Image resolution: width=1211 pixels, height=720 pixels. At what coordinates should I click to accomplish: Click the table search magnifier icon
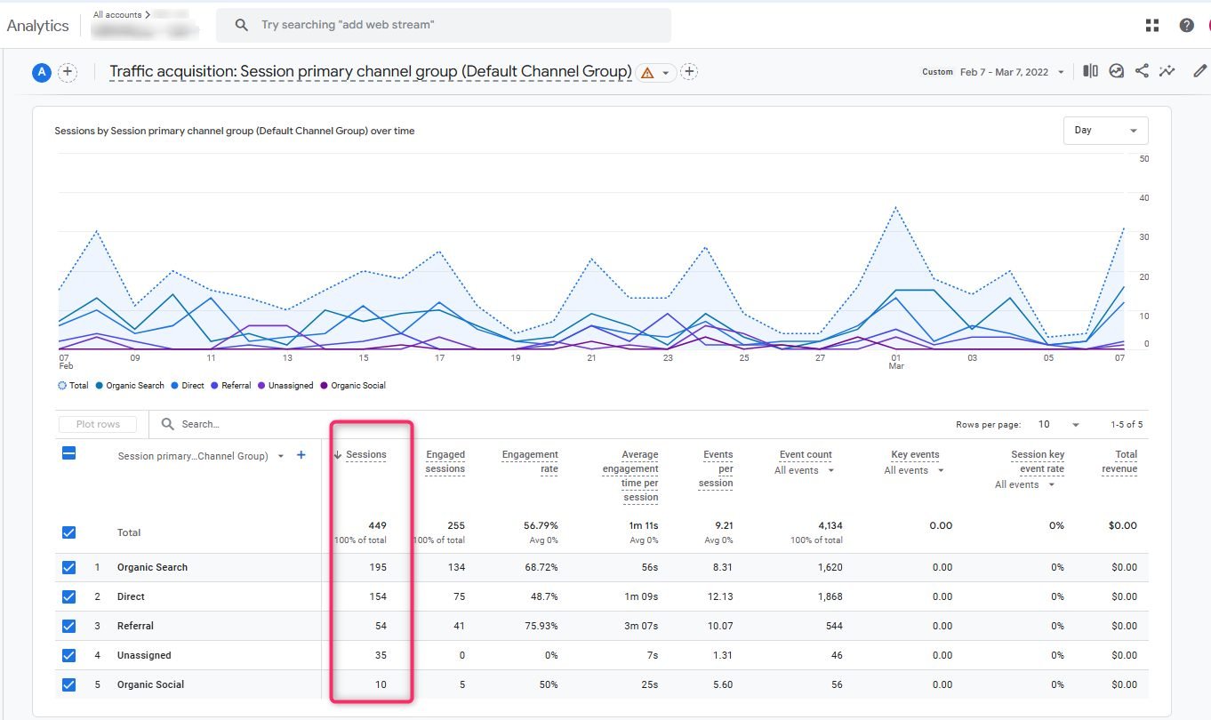pyautogui.click(x=167, y=424)
